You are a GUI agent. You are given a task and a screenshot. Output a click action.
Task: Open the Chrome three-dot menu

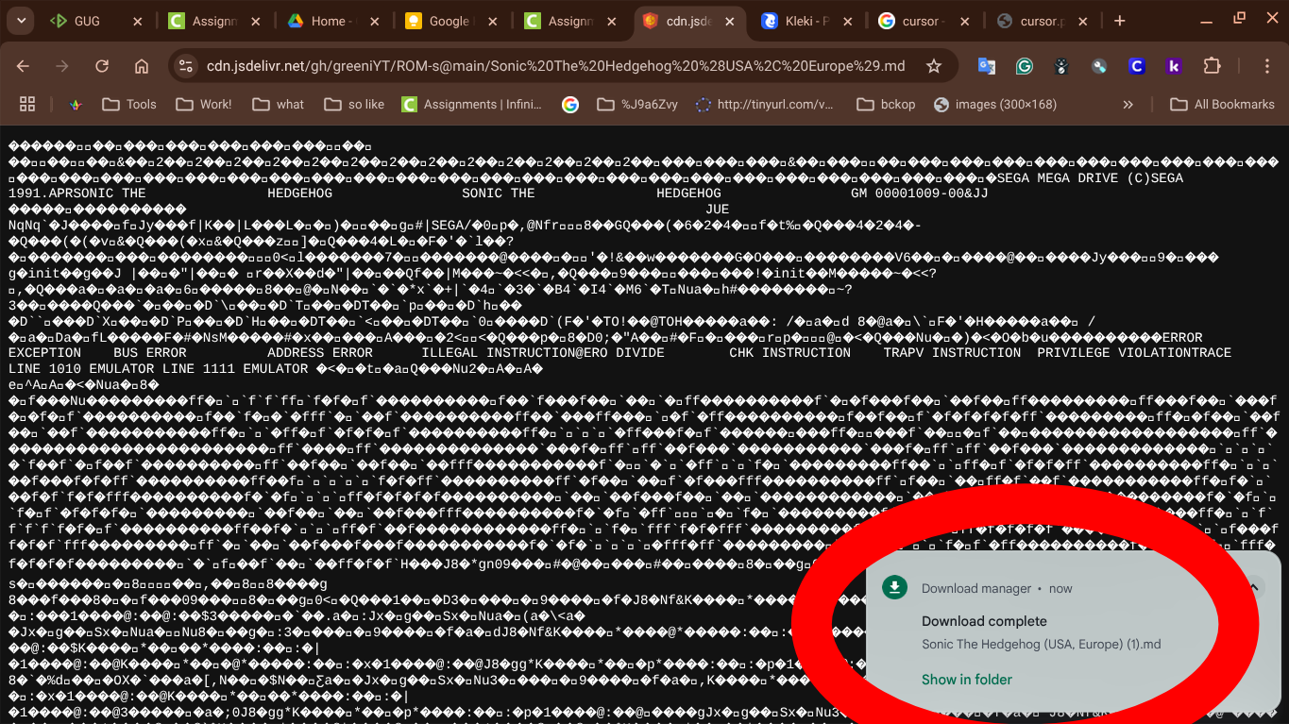coord(1267,66)
